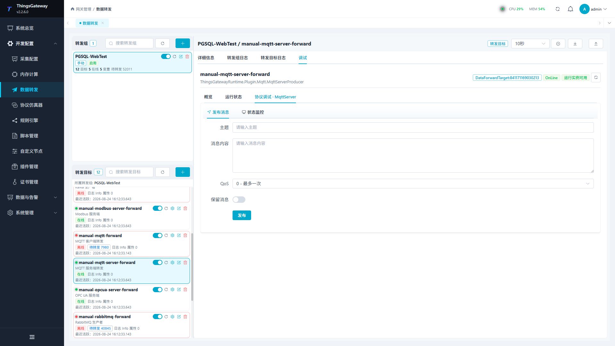Viewport: 615px width, 346px height.
Task: Go to breadcrumb home icon
Action: [x=72, y=9]
